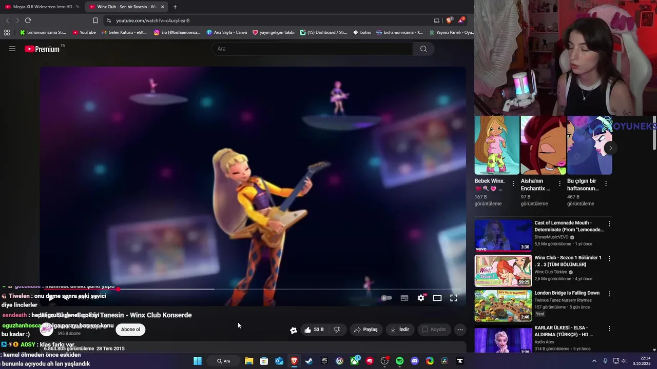Open the Ana Sayfa - Canva bookmark
The width and height of the screenshot is (657, 369).
(x=226, y=32)
